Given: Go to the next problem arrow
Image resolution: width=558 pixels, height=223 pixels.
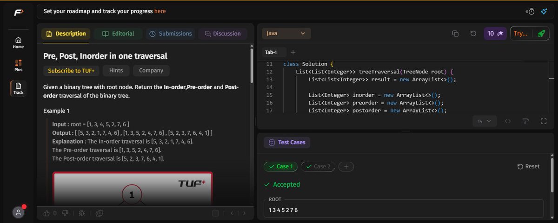Looking at the screenshot, I should tap(245, 213).
